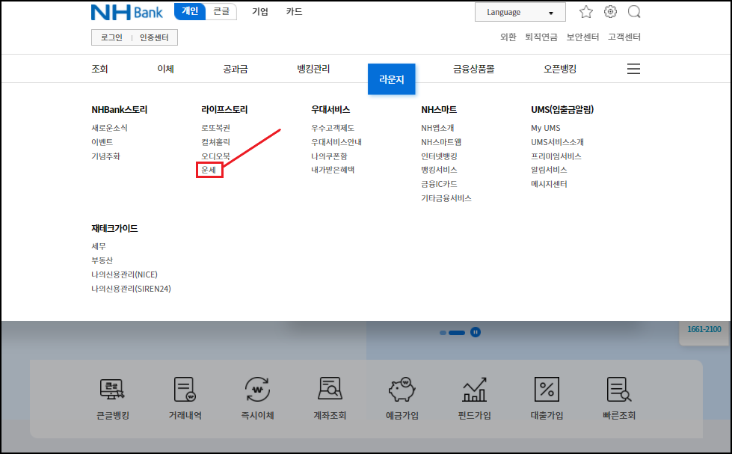Open the My UMS link
Viewport: 732px width, 454px height.
tap(545, 127)
